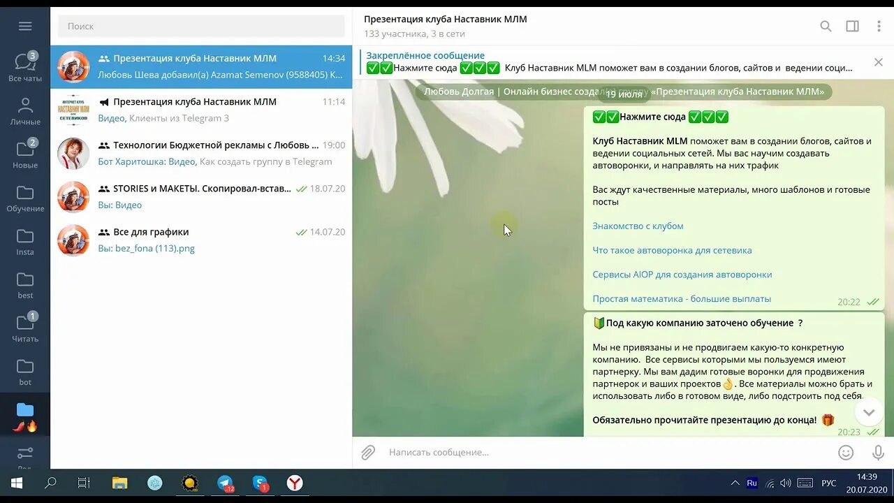Open the yellow sun app on taskbar

[x=190, y=483]
